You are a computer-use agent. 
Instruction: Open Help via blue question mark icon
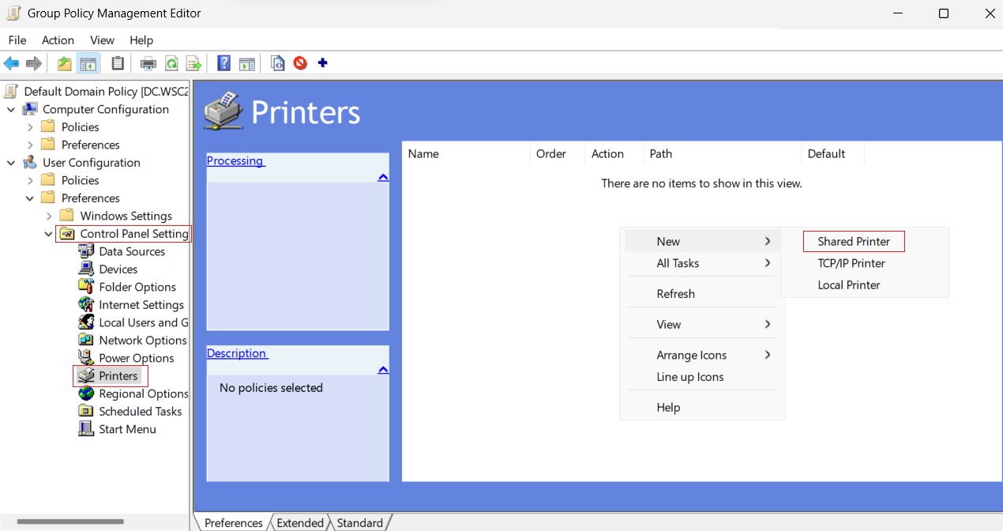[224, 63]
